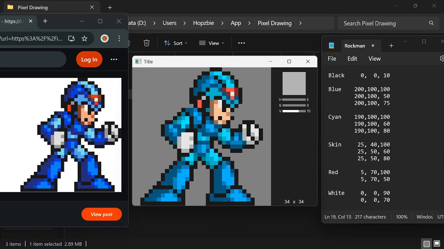Expand the chevron after Users in breadcrumb
Image resolution: width=444 pixels, height=249 pixels.
[x=185, y=23]
